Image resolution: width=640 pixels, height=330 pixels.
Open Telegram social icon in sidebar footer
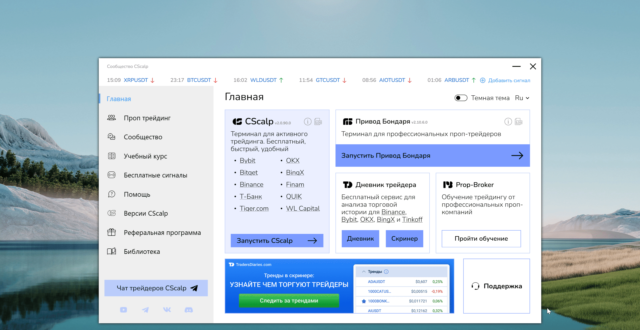[x=145, y=310]
